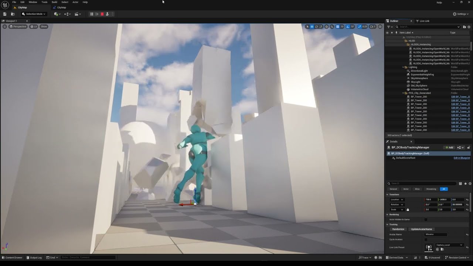Toggle grid snapping in the viewport

pos(337,27)
